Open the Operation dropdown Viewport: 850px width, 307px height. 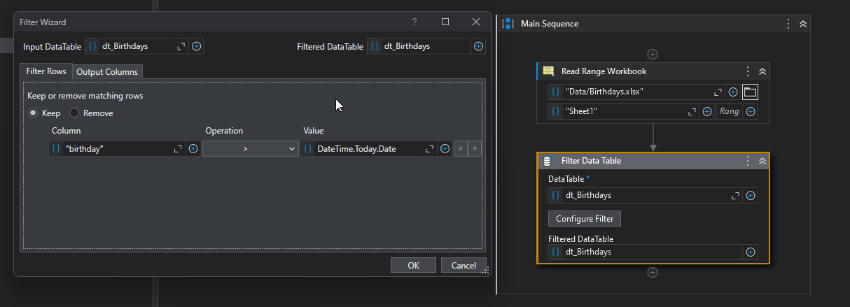pyautogui.click(x=251, y=149)
